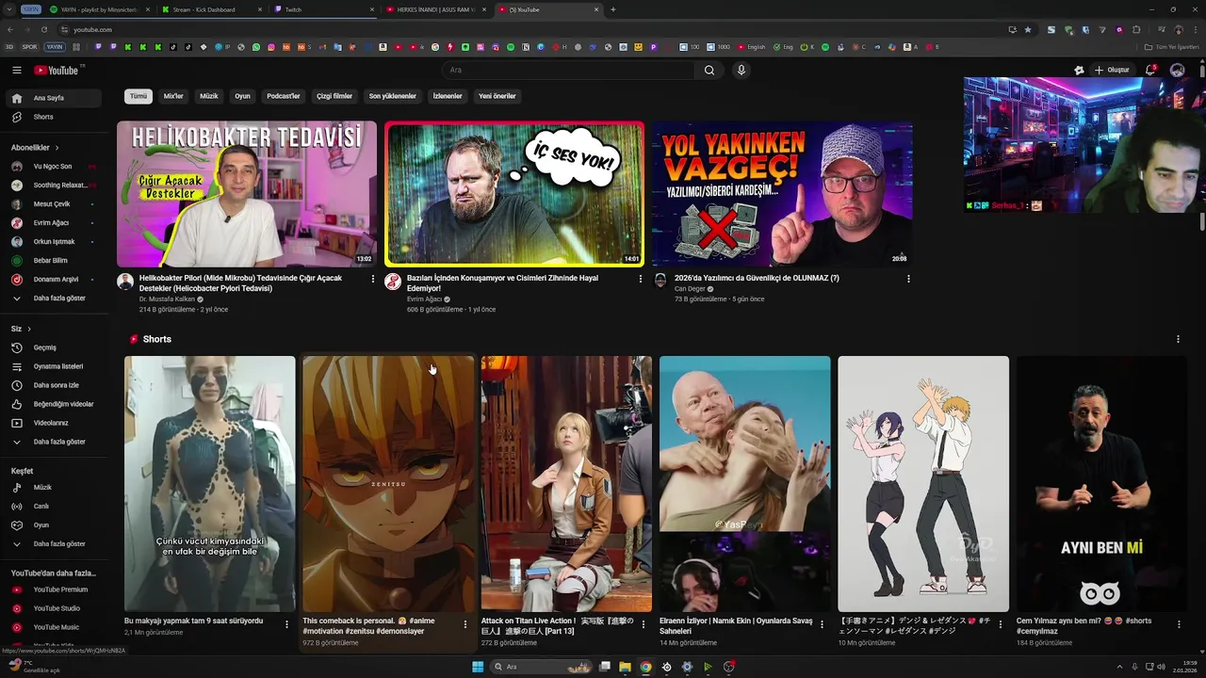The width and height of the screenshot is (1206, 678).
Task: Start voice search with microphone icon
Action: click(x=742, y=70)
